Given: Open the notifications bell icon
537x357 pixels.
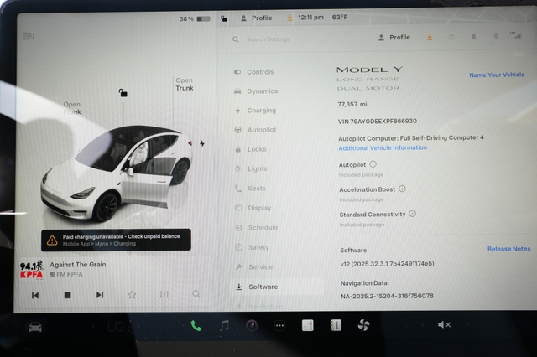Looking at the screenshot, I should click(x=473, y=36).
